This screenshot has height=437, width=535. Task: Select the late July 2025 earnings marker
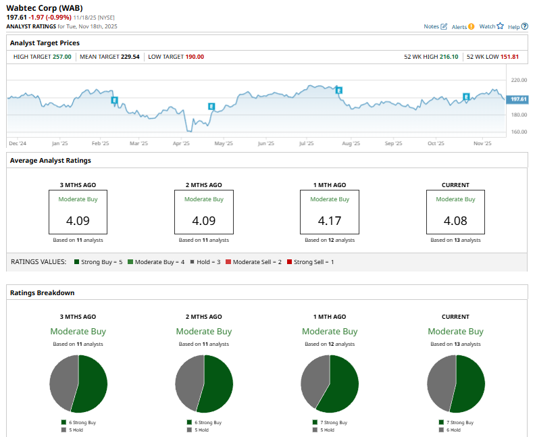(339, 90)
